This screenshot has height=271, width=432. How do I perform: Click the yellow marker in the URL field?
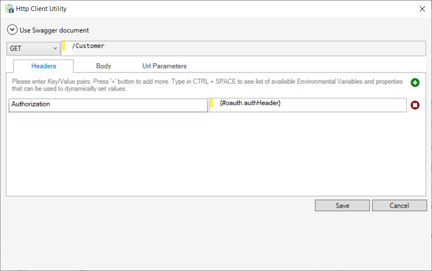pos(64,46)
